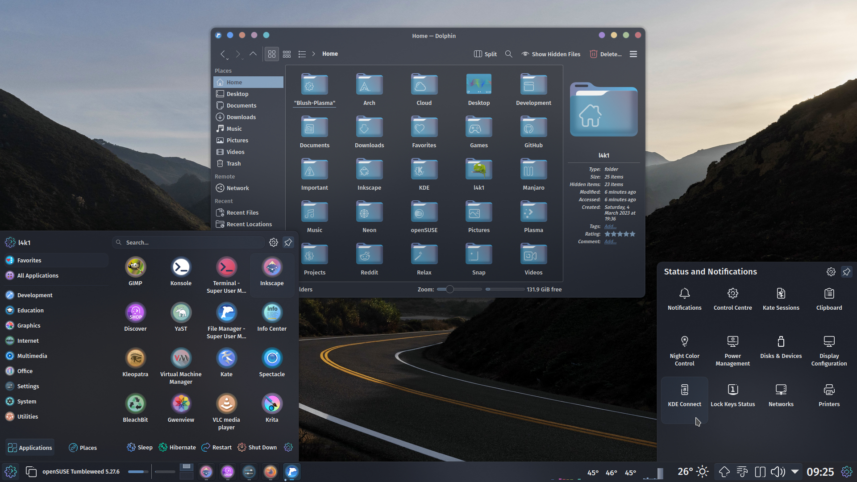
Task: Switch to the Applications tab in launcher
Action: [30, 448]
